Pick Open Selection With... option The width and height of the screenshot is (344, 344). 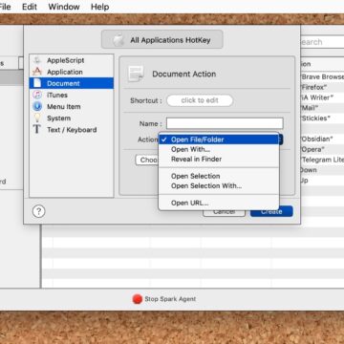(219, 186)
